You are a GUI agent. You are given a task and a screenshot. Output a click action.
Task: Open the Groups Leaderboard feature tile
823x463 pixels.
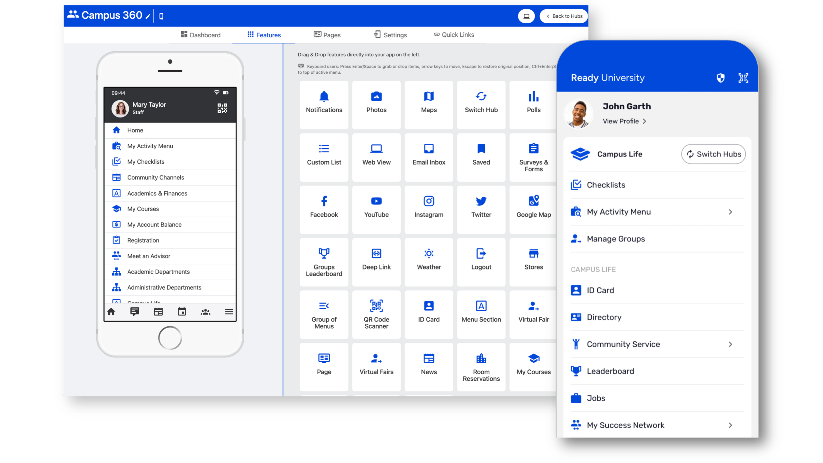pyautogui.click(x=324, y=262)
